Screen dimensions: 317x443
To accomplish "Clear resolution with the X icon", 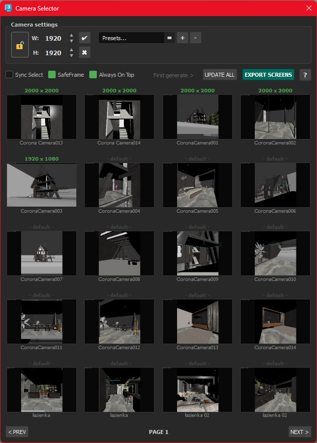I will pos(84,52).
